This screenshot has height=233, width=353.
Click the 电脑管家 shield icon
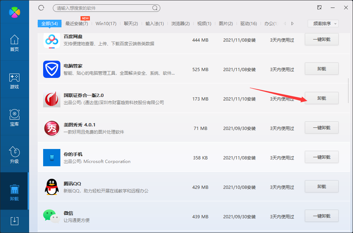click(x=52, y=69)
